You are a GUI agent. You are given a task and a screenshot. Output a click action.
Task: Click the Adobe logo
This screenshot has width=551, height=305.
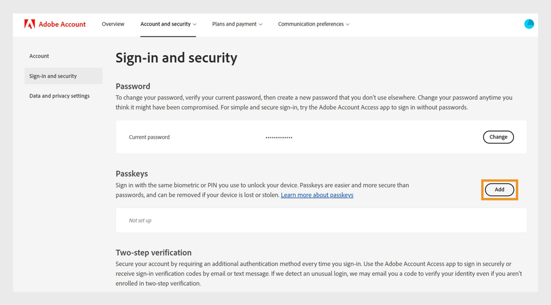[x=30, y=24]
